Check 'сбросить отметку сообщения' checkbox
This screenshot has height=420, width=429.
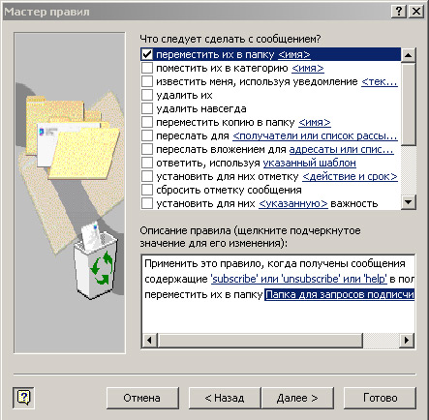click(147, 190)
